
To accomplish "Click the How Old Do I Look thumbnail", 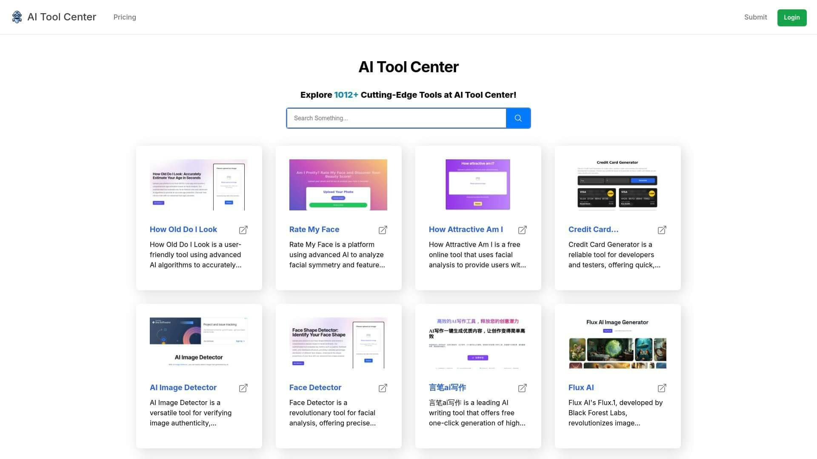I will coord(199,185).
